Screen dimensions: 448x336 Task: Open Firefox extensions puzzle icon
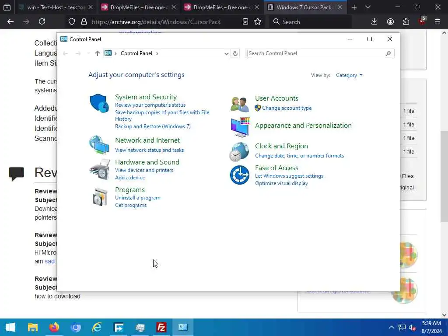click(406, 21)
